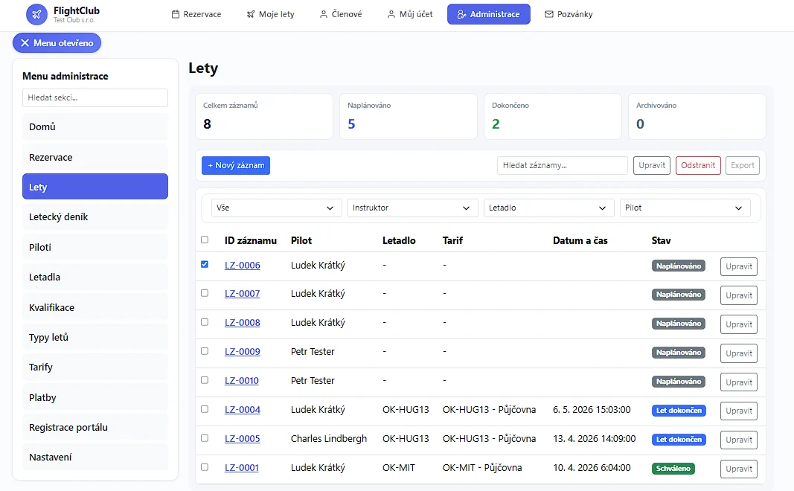Uncheck the checkbox for record LZ-0006
This screenshot has width=794, height=491.
pos(205,264)
